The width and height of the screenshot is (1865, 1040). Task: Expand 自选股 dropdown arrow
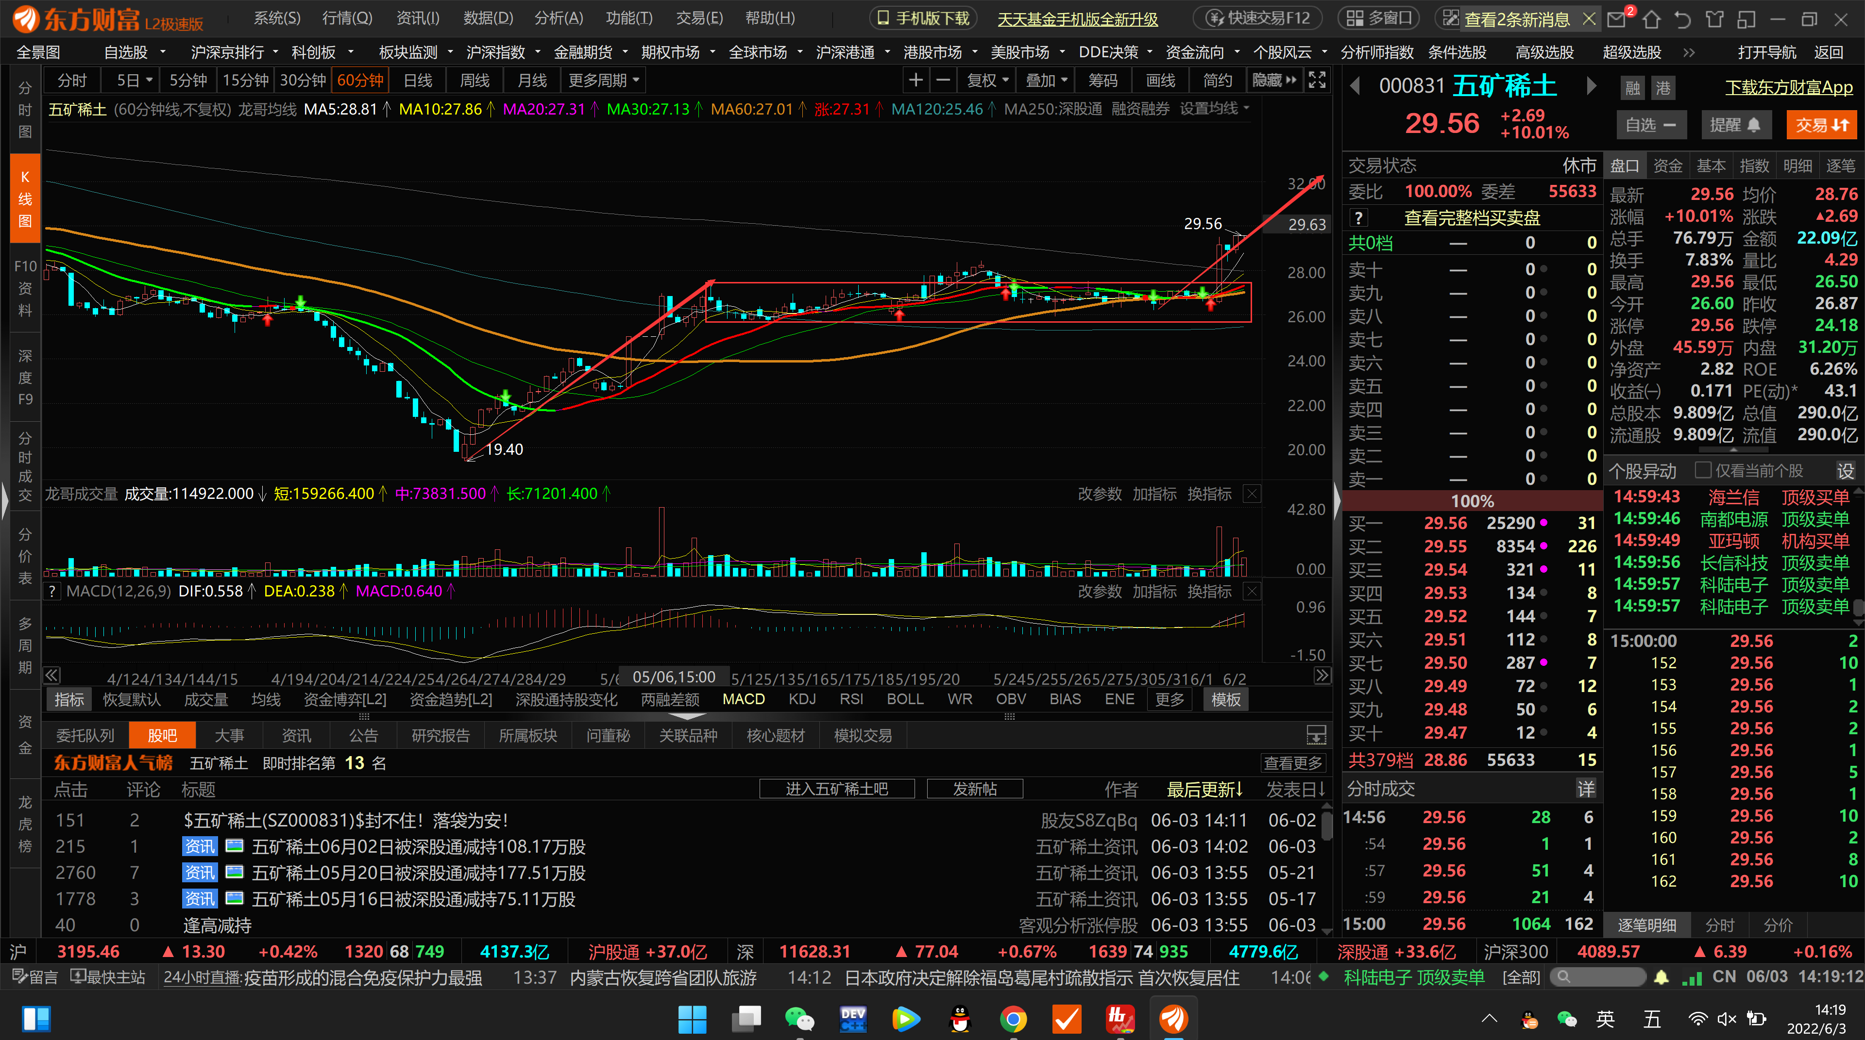click(163, 52)
